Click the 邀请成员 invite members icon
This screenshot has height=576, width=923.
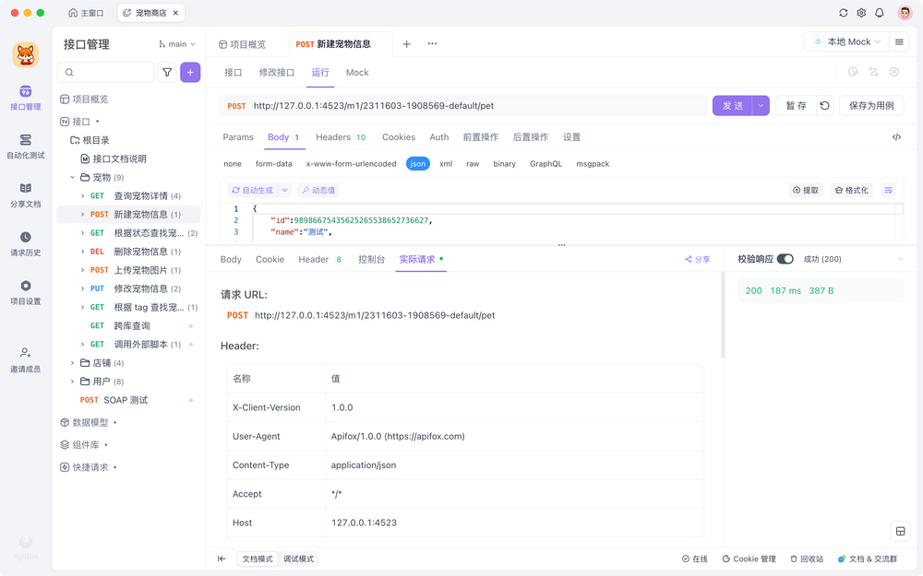coord(25,356)
